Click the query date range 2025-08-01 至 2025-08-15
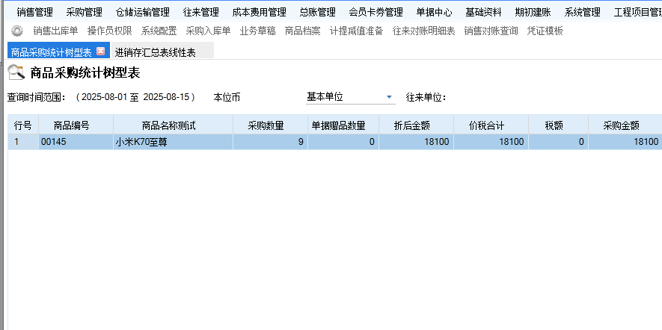The image size is (662, 330). click(135, 97)
